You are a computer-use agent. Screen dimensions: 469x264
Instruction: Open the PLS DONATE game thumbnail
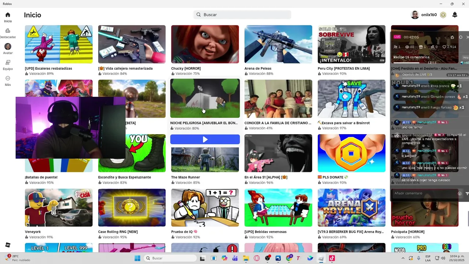[351, 153]
